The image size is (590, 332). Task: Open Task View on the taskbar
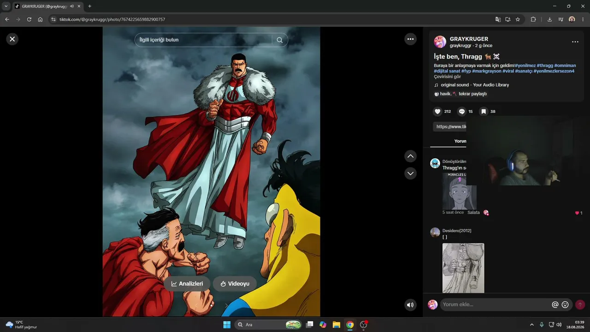click(x=310, y=325)
